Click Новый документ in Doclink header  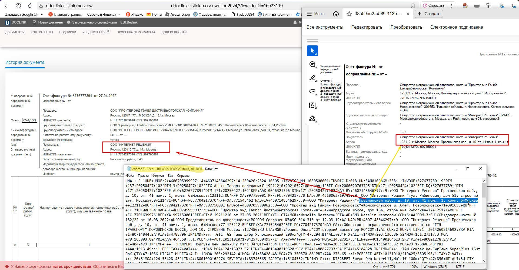(x=48, y=22)
